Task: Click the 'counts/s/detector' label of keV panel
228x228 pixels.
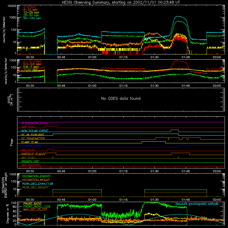Action: pyautogui.click(x=4, y=30)
